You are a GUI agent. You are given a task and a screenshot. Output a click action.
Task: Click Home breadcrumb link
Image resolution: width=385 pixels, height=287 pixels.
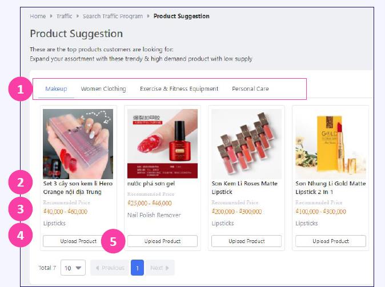point(38,17)
